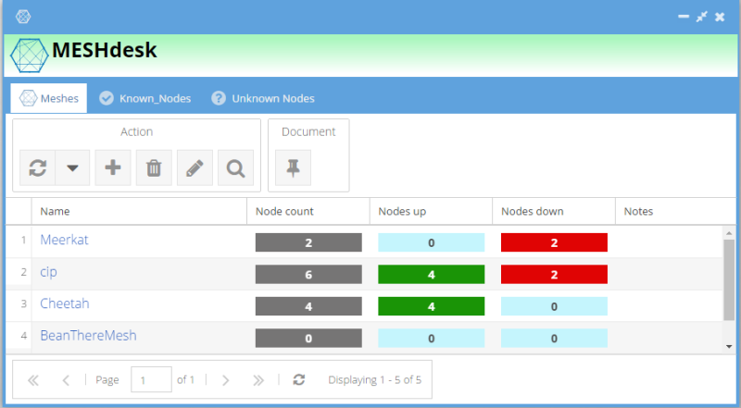Refresh the grid from paging toolbar

click(x=298, y=379)
